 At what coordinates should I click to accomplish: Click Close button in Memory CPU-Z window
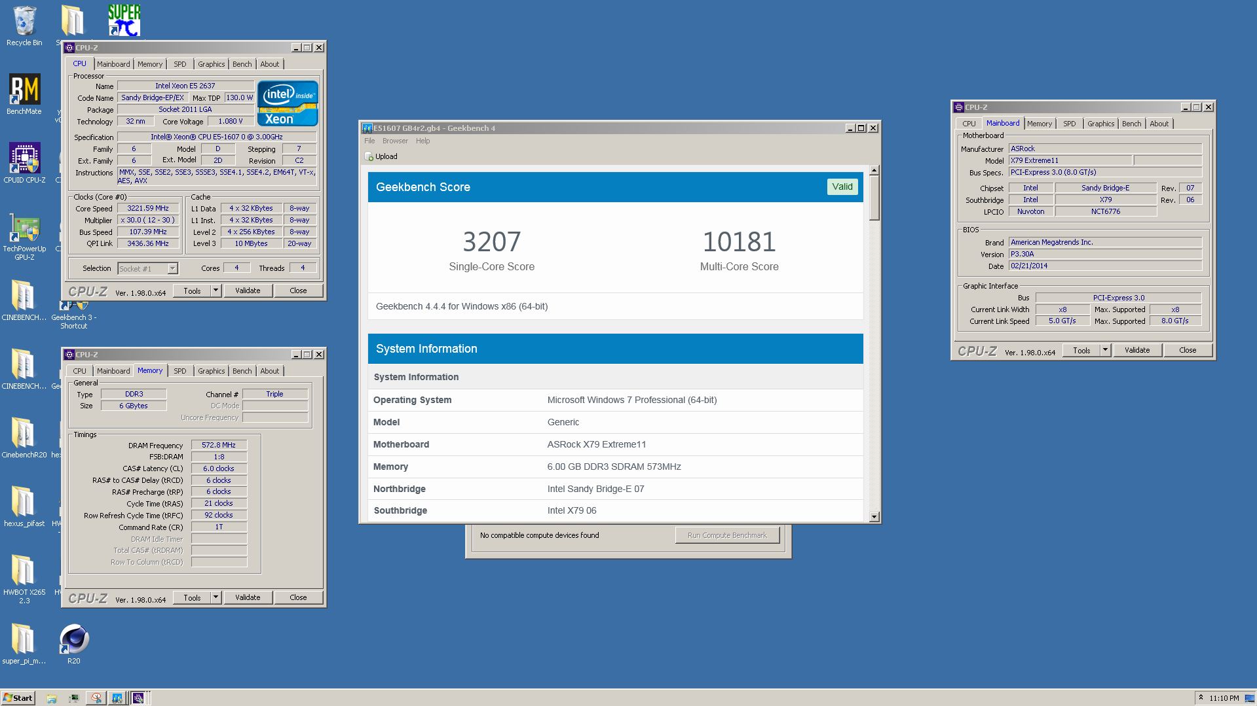pyautogui.click(x=298, y=597)
